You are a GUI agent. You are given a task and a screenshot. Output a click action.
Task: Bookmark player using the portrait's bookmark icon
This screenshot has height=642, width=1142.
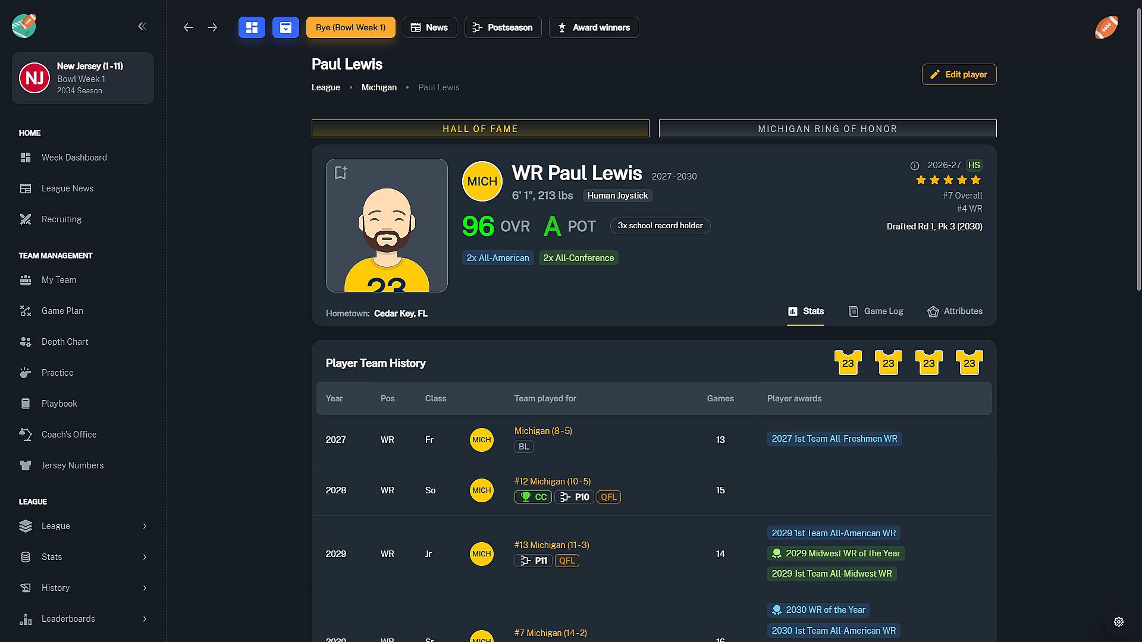tap(341, 173)
